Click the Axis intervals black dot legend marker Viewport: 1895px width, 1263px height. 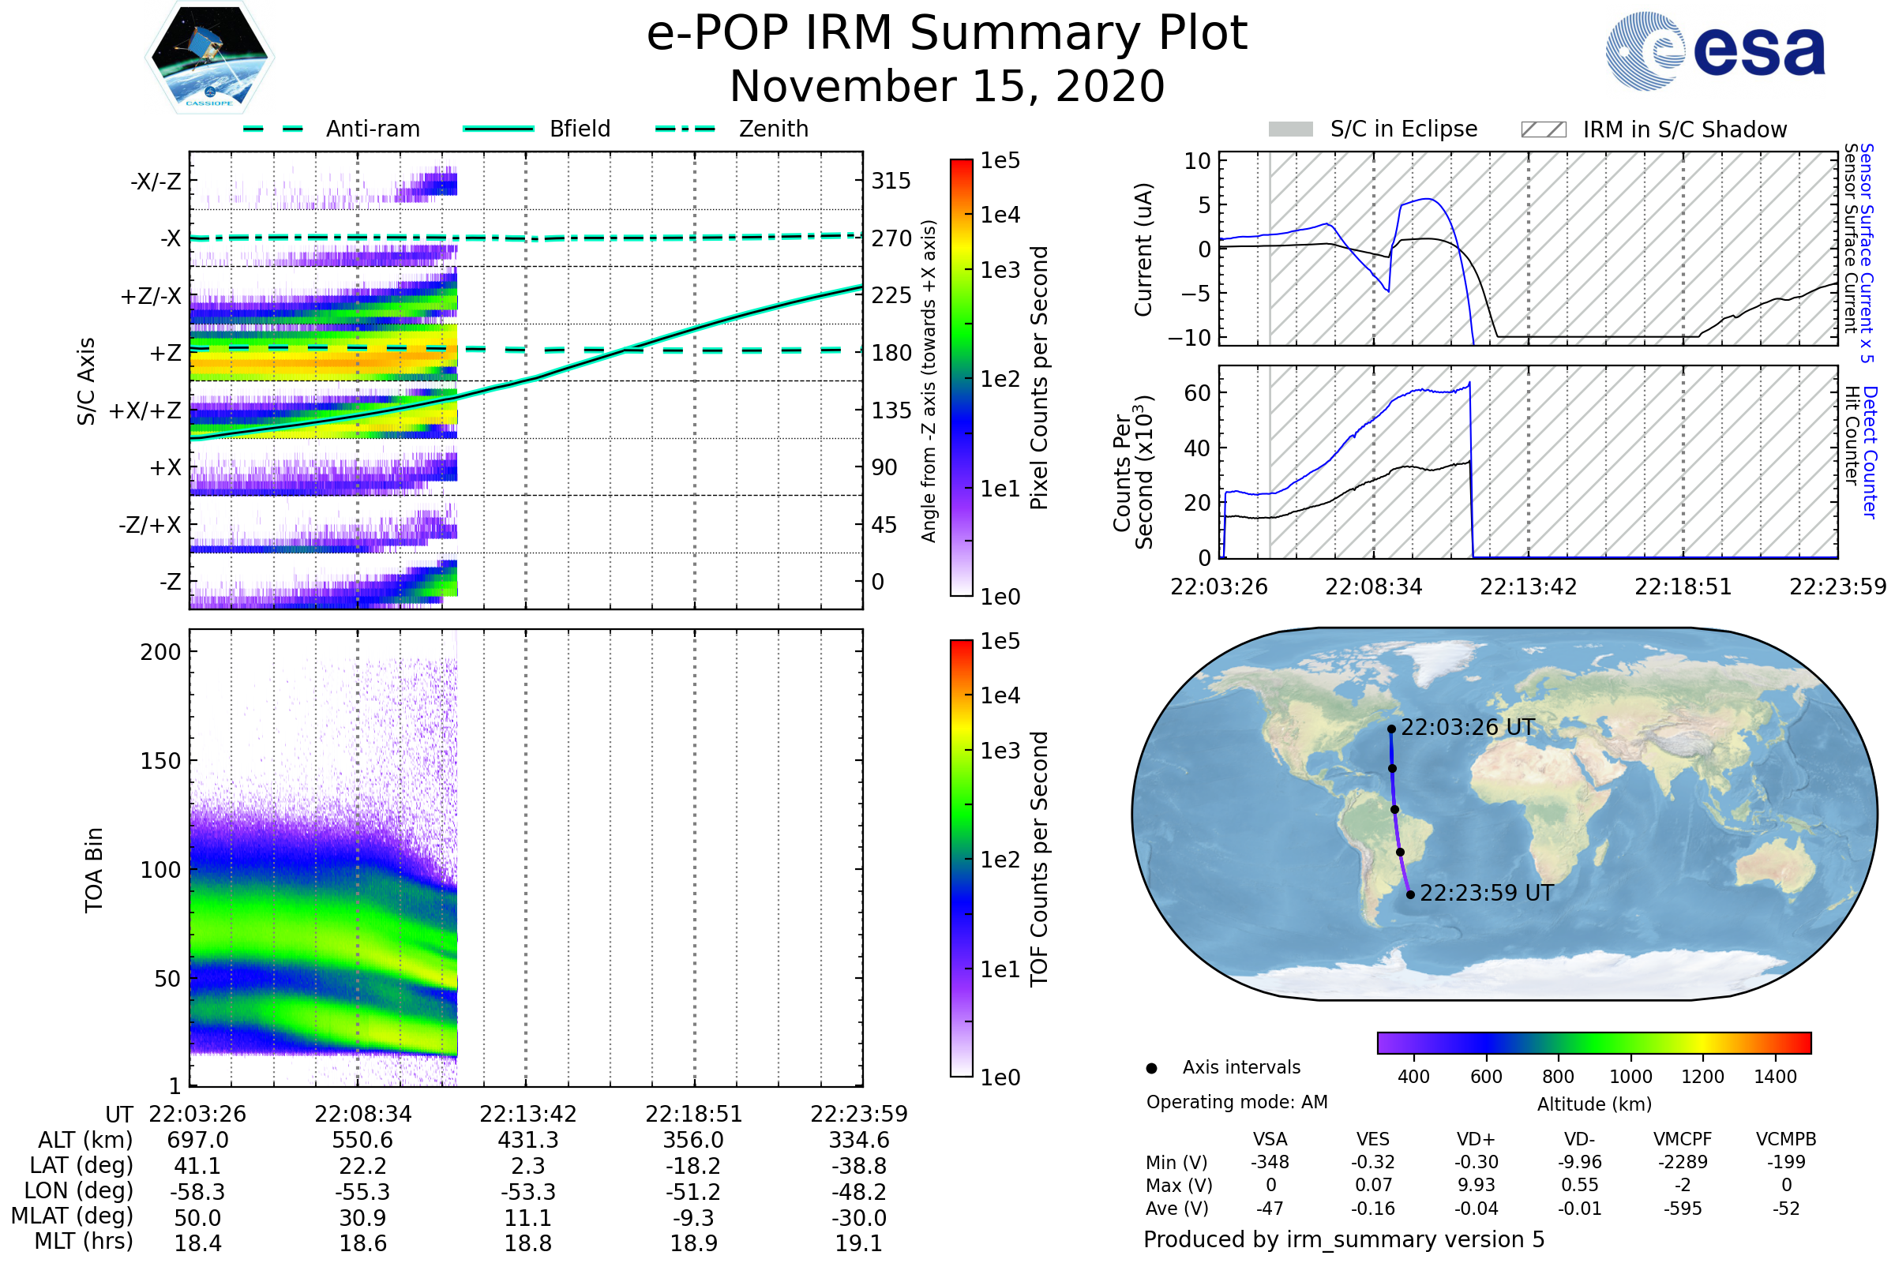[1152, 1069]
